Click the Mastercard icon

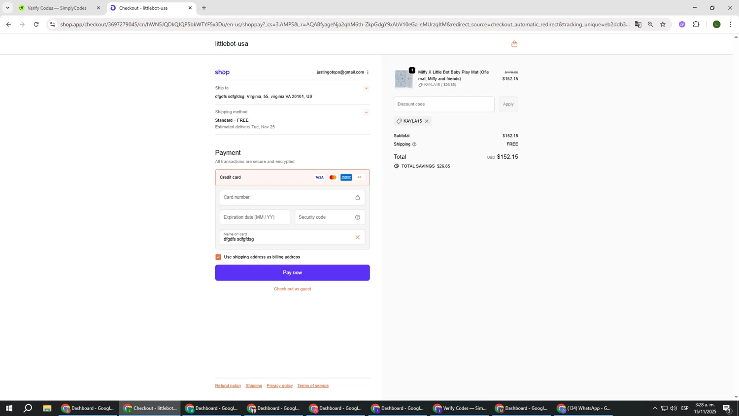click(333, 177)
